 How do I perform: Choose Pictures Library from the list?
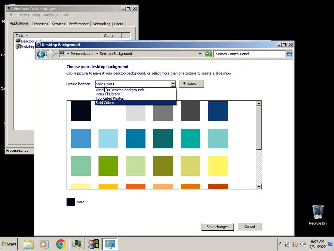pos(135,94)
